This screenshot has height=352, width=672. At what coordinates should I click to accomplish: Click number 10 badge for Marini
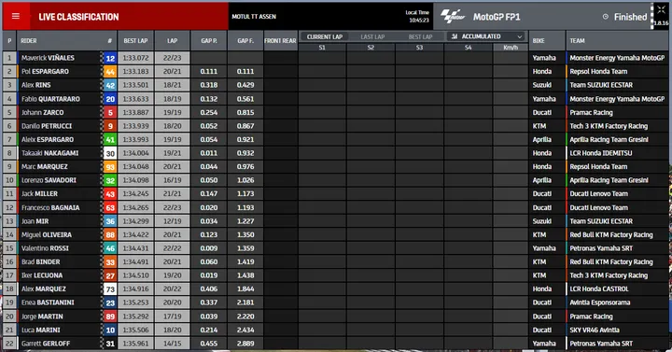coord(110,331)
